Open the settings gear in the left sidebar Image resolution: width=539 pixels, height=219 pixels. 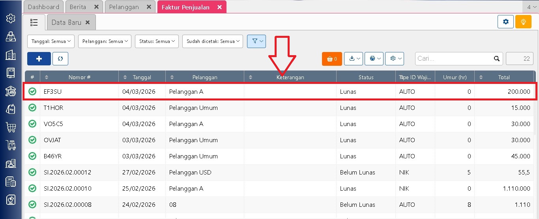tap(11, 18)
